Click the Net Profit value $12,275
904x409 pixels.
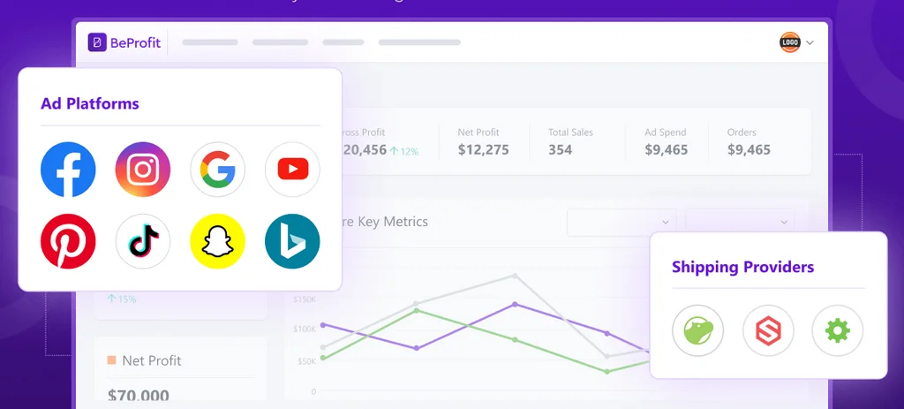tap(484, 150)
